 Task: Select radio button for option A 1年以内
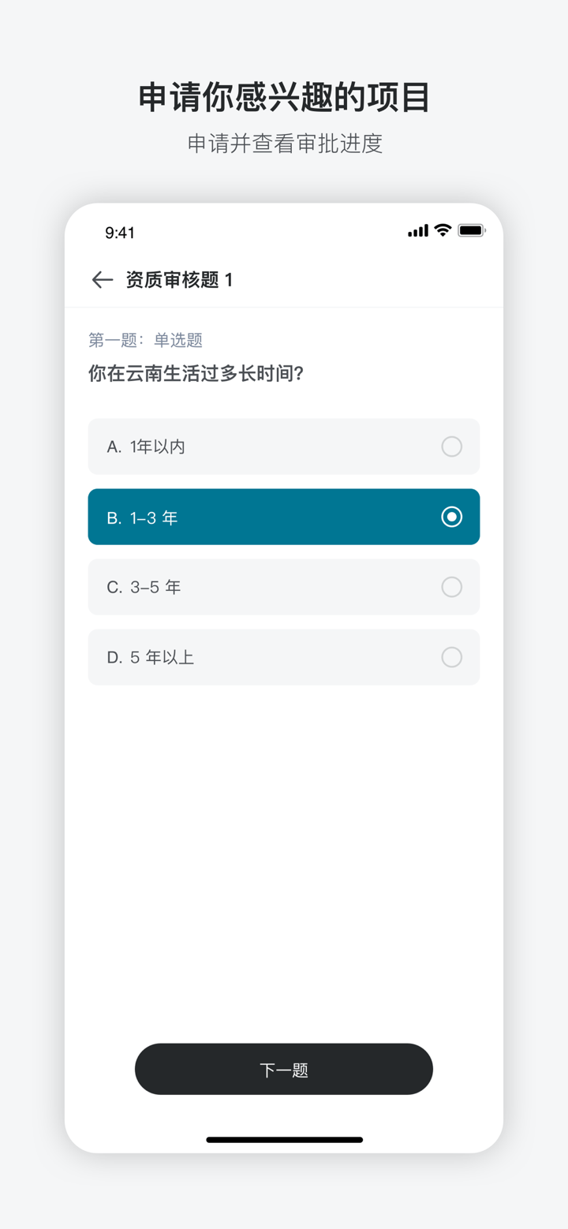click(x=451, y=446)
